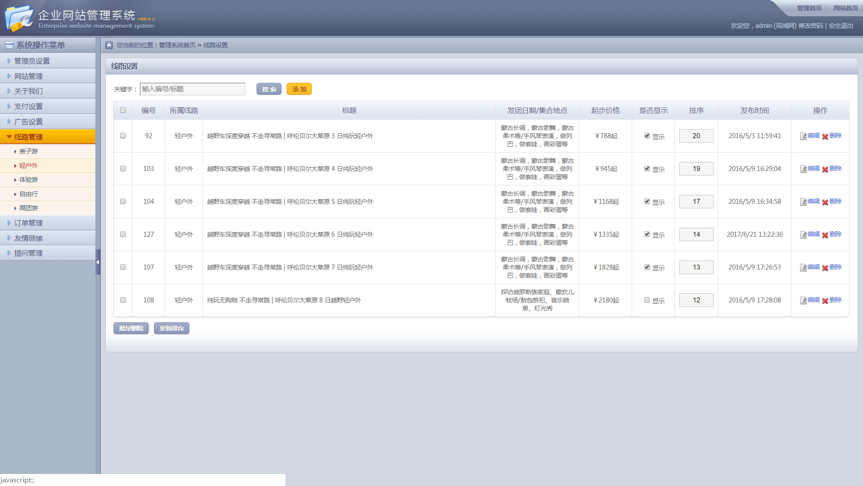The height and width of the screenshot is (486, 863).
Task: Click the 管理系统首页 breadcrumb link
Action: click(x=177, y=45)
